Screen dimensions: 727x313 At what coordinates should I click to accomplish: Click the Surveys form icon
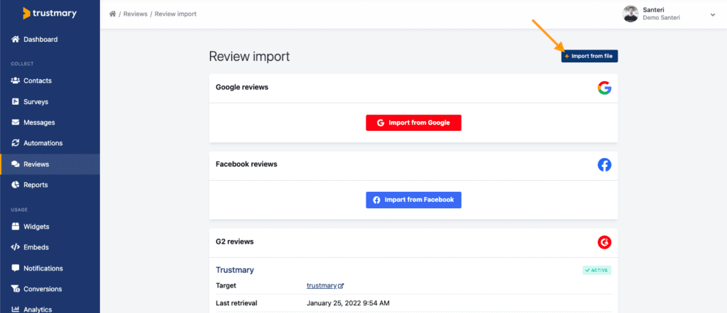(x=16, y=102)
